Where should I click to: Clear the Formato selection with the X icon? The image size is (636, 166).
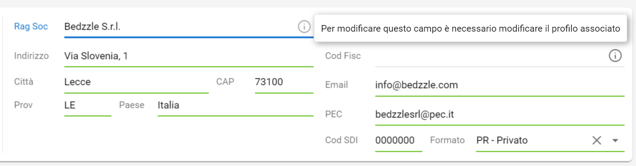[596, 141]
